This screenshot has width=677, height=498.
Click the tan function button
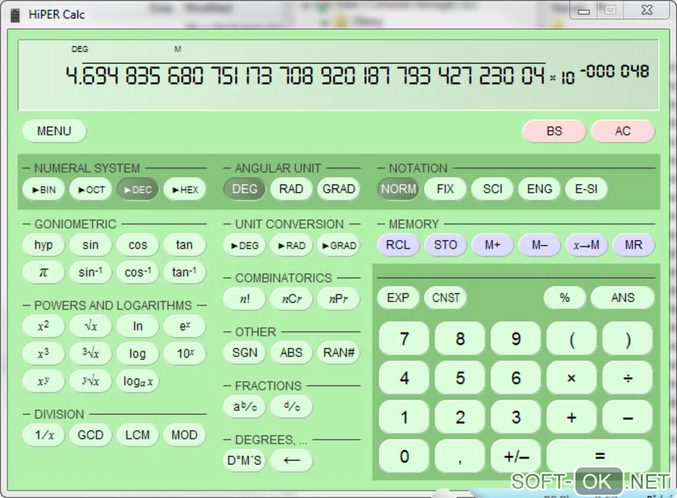click(185, 245)
